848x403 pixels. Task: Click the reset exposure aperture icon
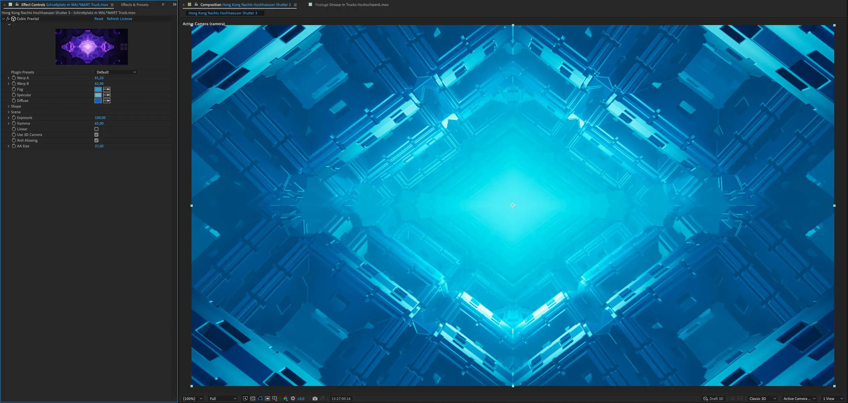(x=293, y=398)
